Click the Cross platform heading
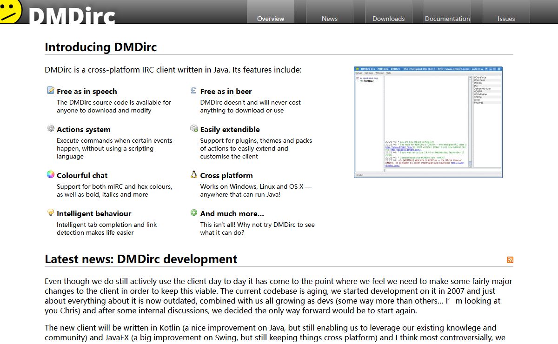Viewport: 558px width, 344px height. click(226, 176)
